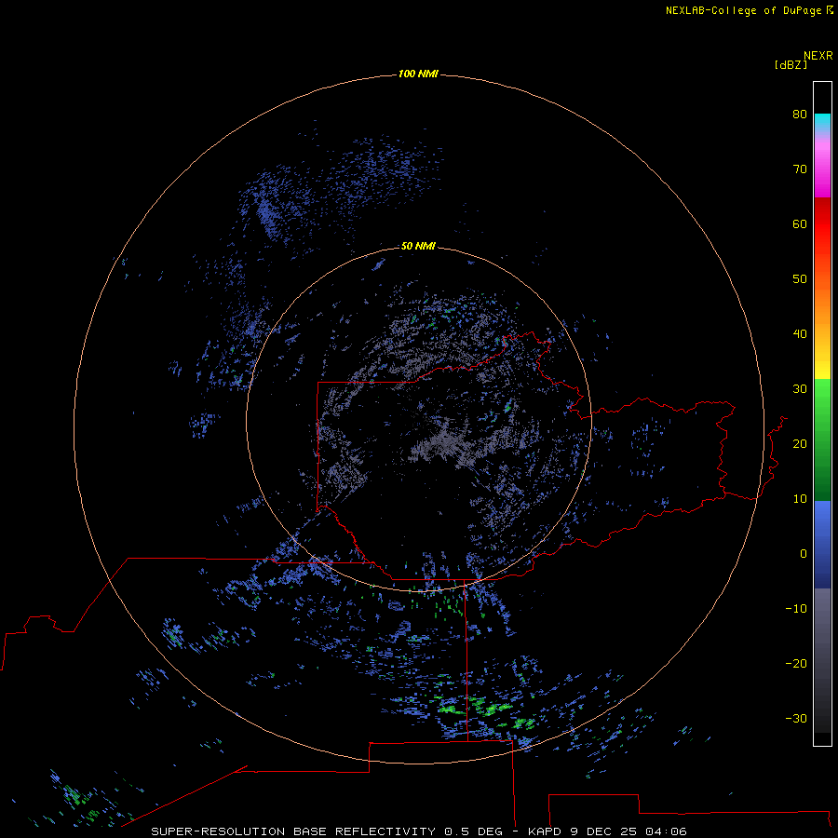Click the -20 dBZ scale value
Image resolution: width=838 pixels, height=838 pixels.
796,664
